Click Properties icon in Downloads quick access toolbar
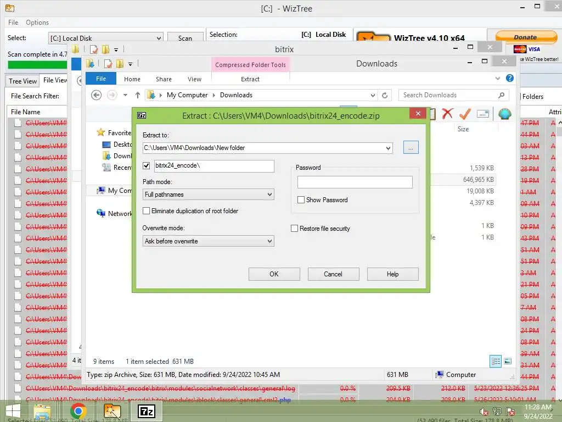Image resolution: width=562 pixels, height=422 pixels. click(108, 64)
